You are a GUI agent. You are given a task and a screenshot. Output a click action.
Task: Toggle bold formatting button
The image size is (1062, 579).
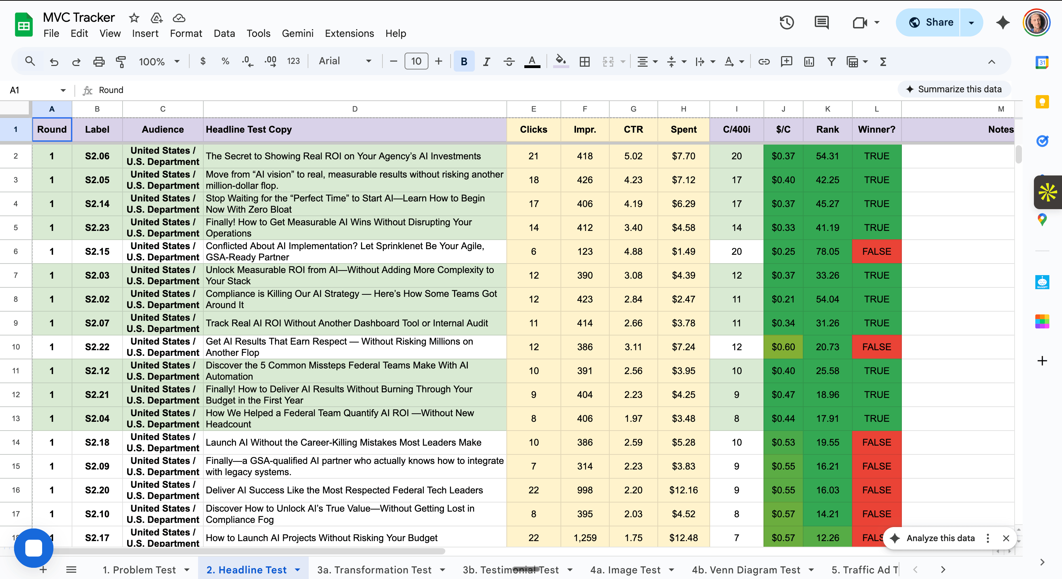pyautogui.click(x=464, y=62)
